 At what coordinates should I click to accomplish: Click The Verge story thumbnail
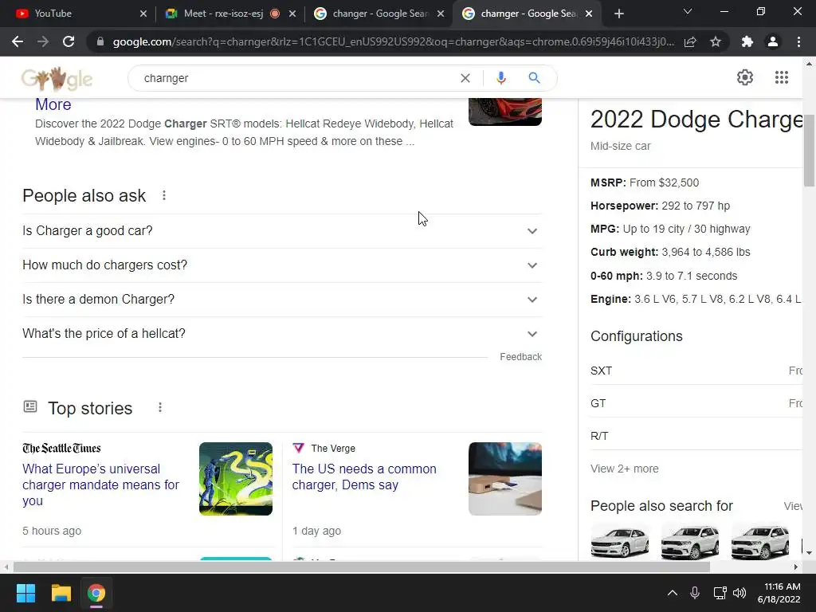(x=504, y=479)
